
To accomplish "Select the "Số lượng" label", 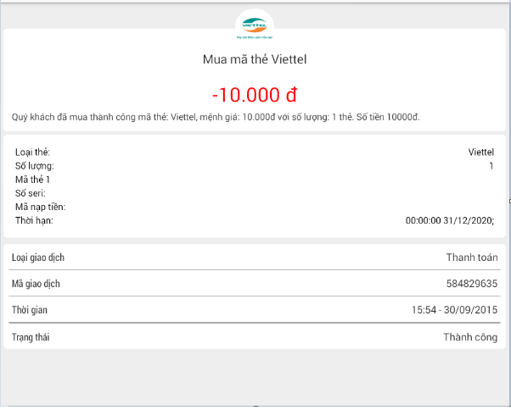I will click(35, 166).
